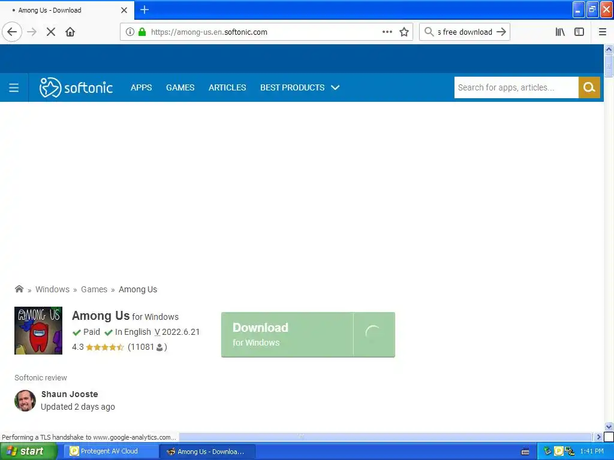The width and height of the screenshot is (614, 460).
Task: Click the magnifier icon in browser search box
Action: point(429,32)
